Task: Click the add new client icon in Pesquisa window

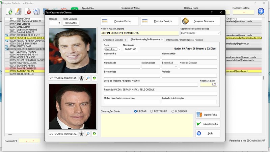Action: click(x=9, y=11)
